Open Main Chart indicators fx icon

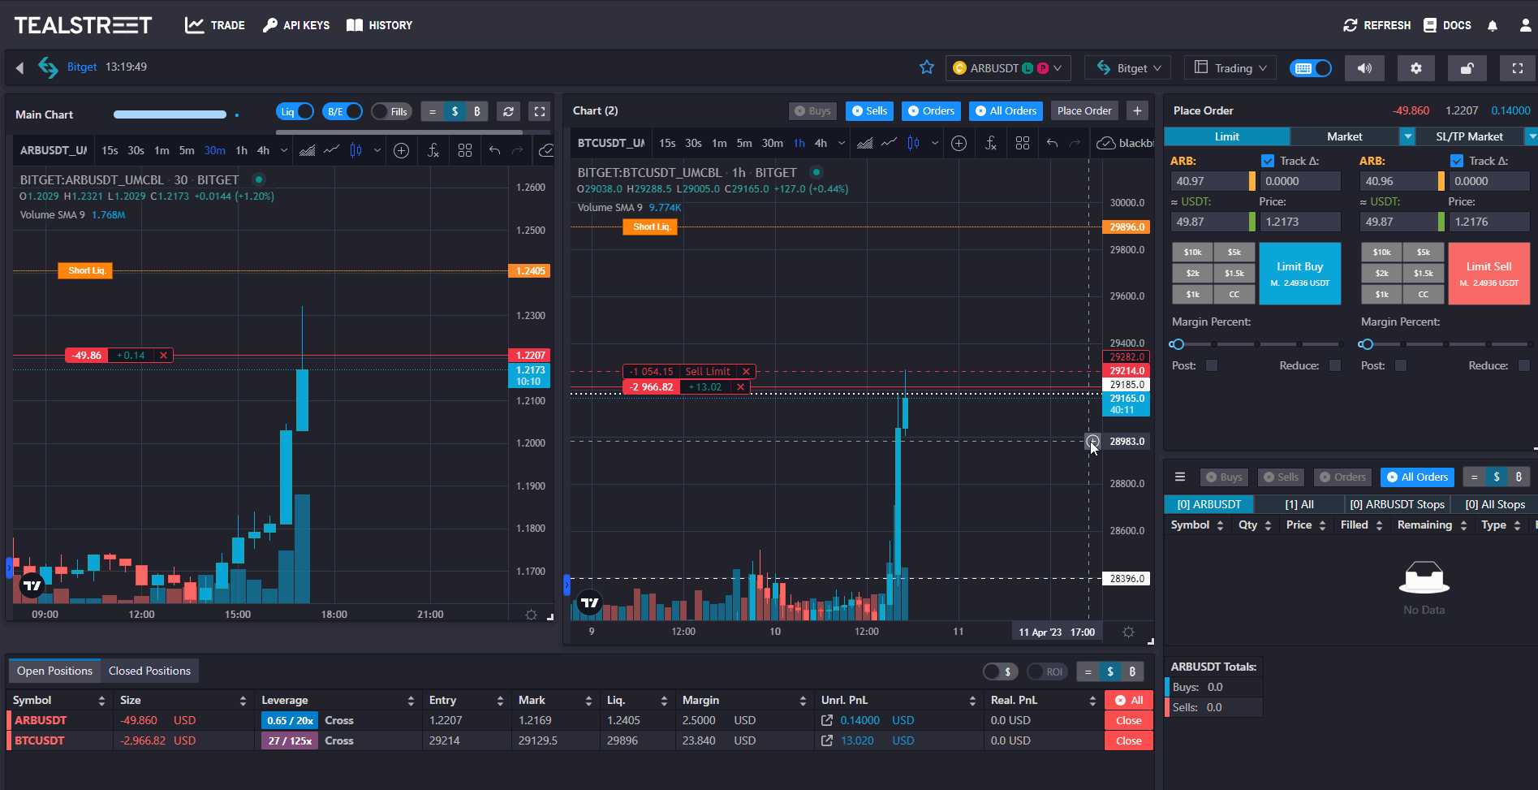(x=433, y=150)
